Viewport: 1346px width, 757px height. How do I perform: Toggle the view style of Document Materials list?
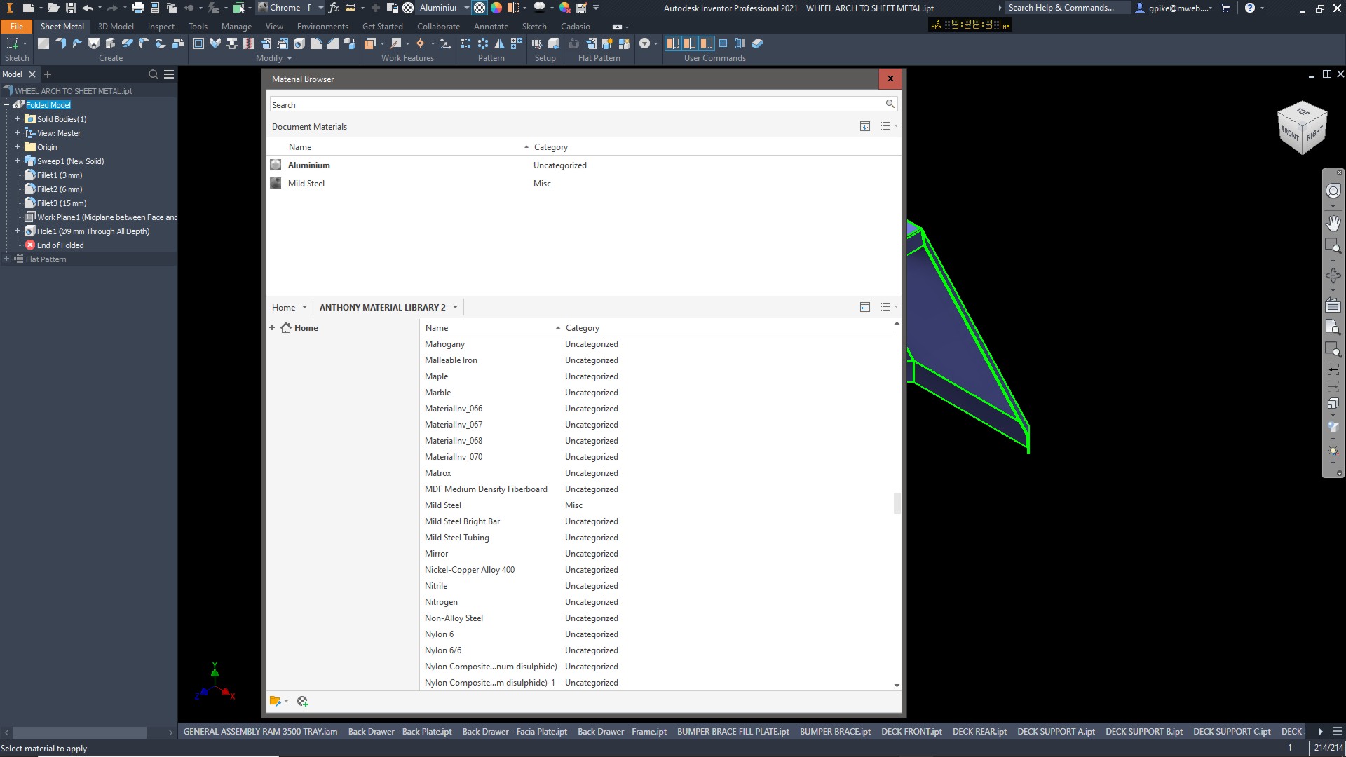click(887, 126)
